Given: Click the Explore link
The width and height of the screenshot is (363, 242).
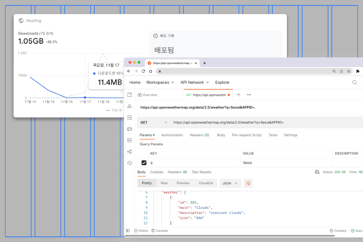Looking at the screenshot, I should point(222,82).
